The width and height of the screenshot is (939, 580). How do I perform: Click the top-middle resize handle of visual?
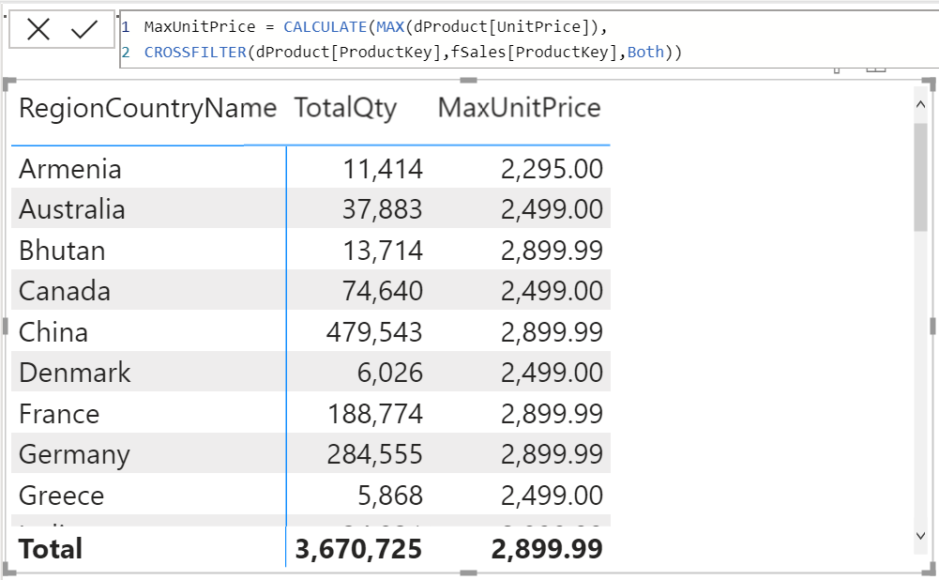[468, 81]
